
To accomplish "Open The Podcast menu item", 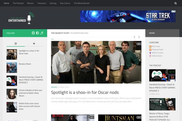I will (x=18, y=3).
